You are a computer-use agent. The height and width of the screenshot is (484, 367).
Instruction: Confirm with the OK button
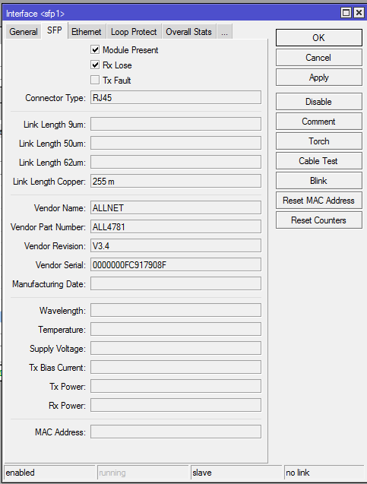point(319,38)
